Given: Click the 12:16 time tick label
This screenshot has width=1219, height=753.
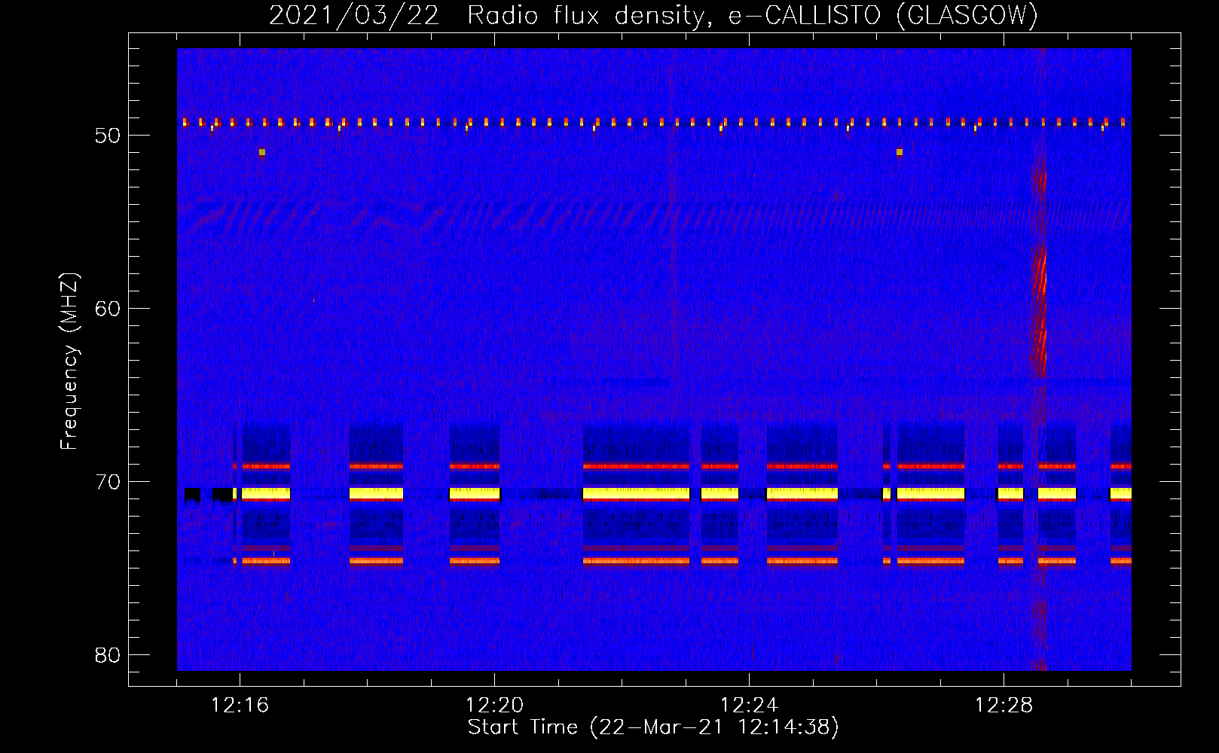Looking at the screenshot, I should tap(240, 706).
